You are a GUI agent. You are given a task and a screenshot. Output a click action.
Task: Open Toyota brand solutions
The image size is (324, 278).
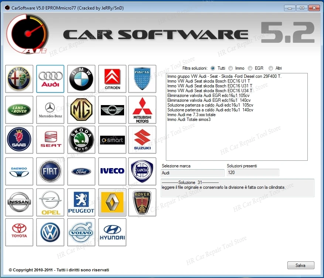(x=19, y=232)
